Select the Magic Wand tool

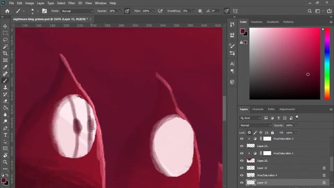pos(5,46)
